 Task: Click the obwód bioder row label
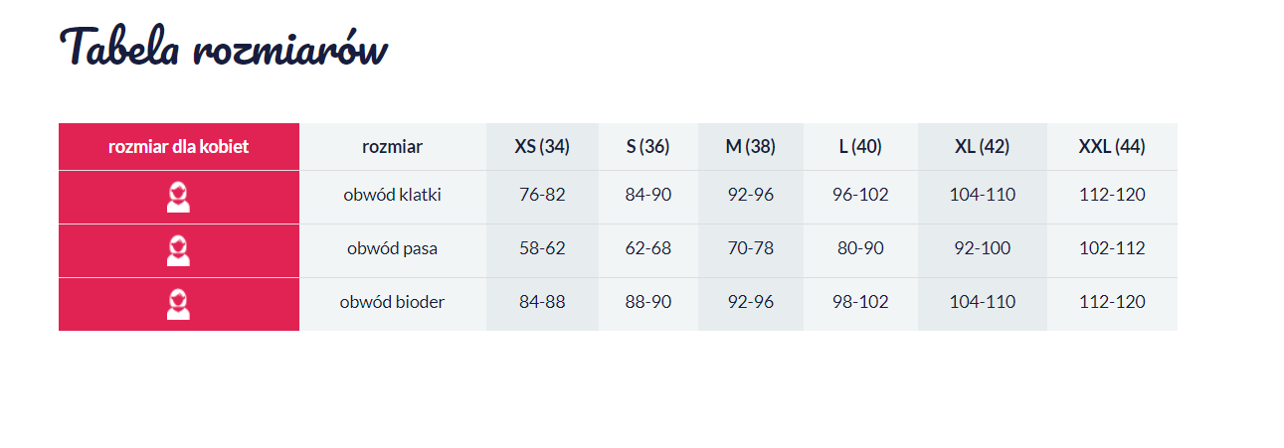pos(392,302)
